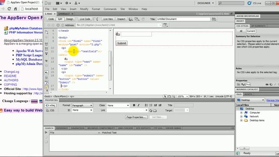Open the Desktop site dropdown in Files
This screenshot has height=157, width=279.
click(x=250, y=100)
